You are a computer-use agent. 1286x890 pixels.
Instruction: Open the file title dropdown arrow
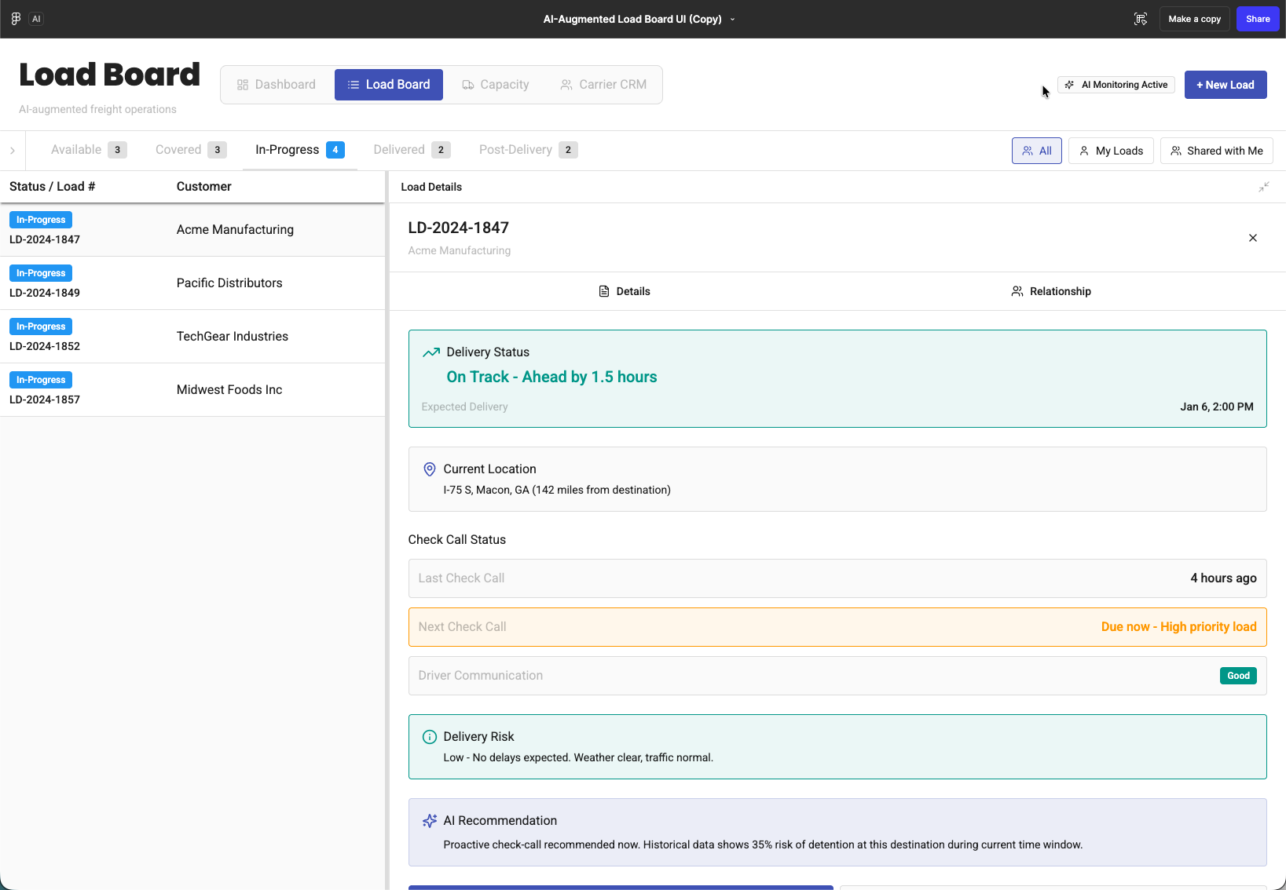(732, 20)
